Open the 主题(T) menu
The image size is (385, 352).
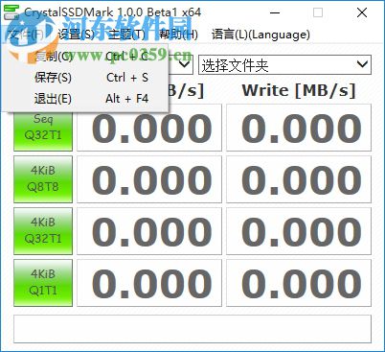(x=126, y=35)
